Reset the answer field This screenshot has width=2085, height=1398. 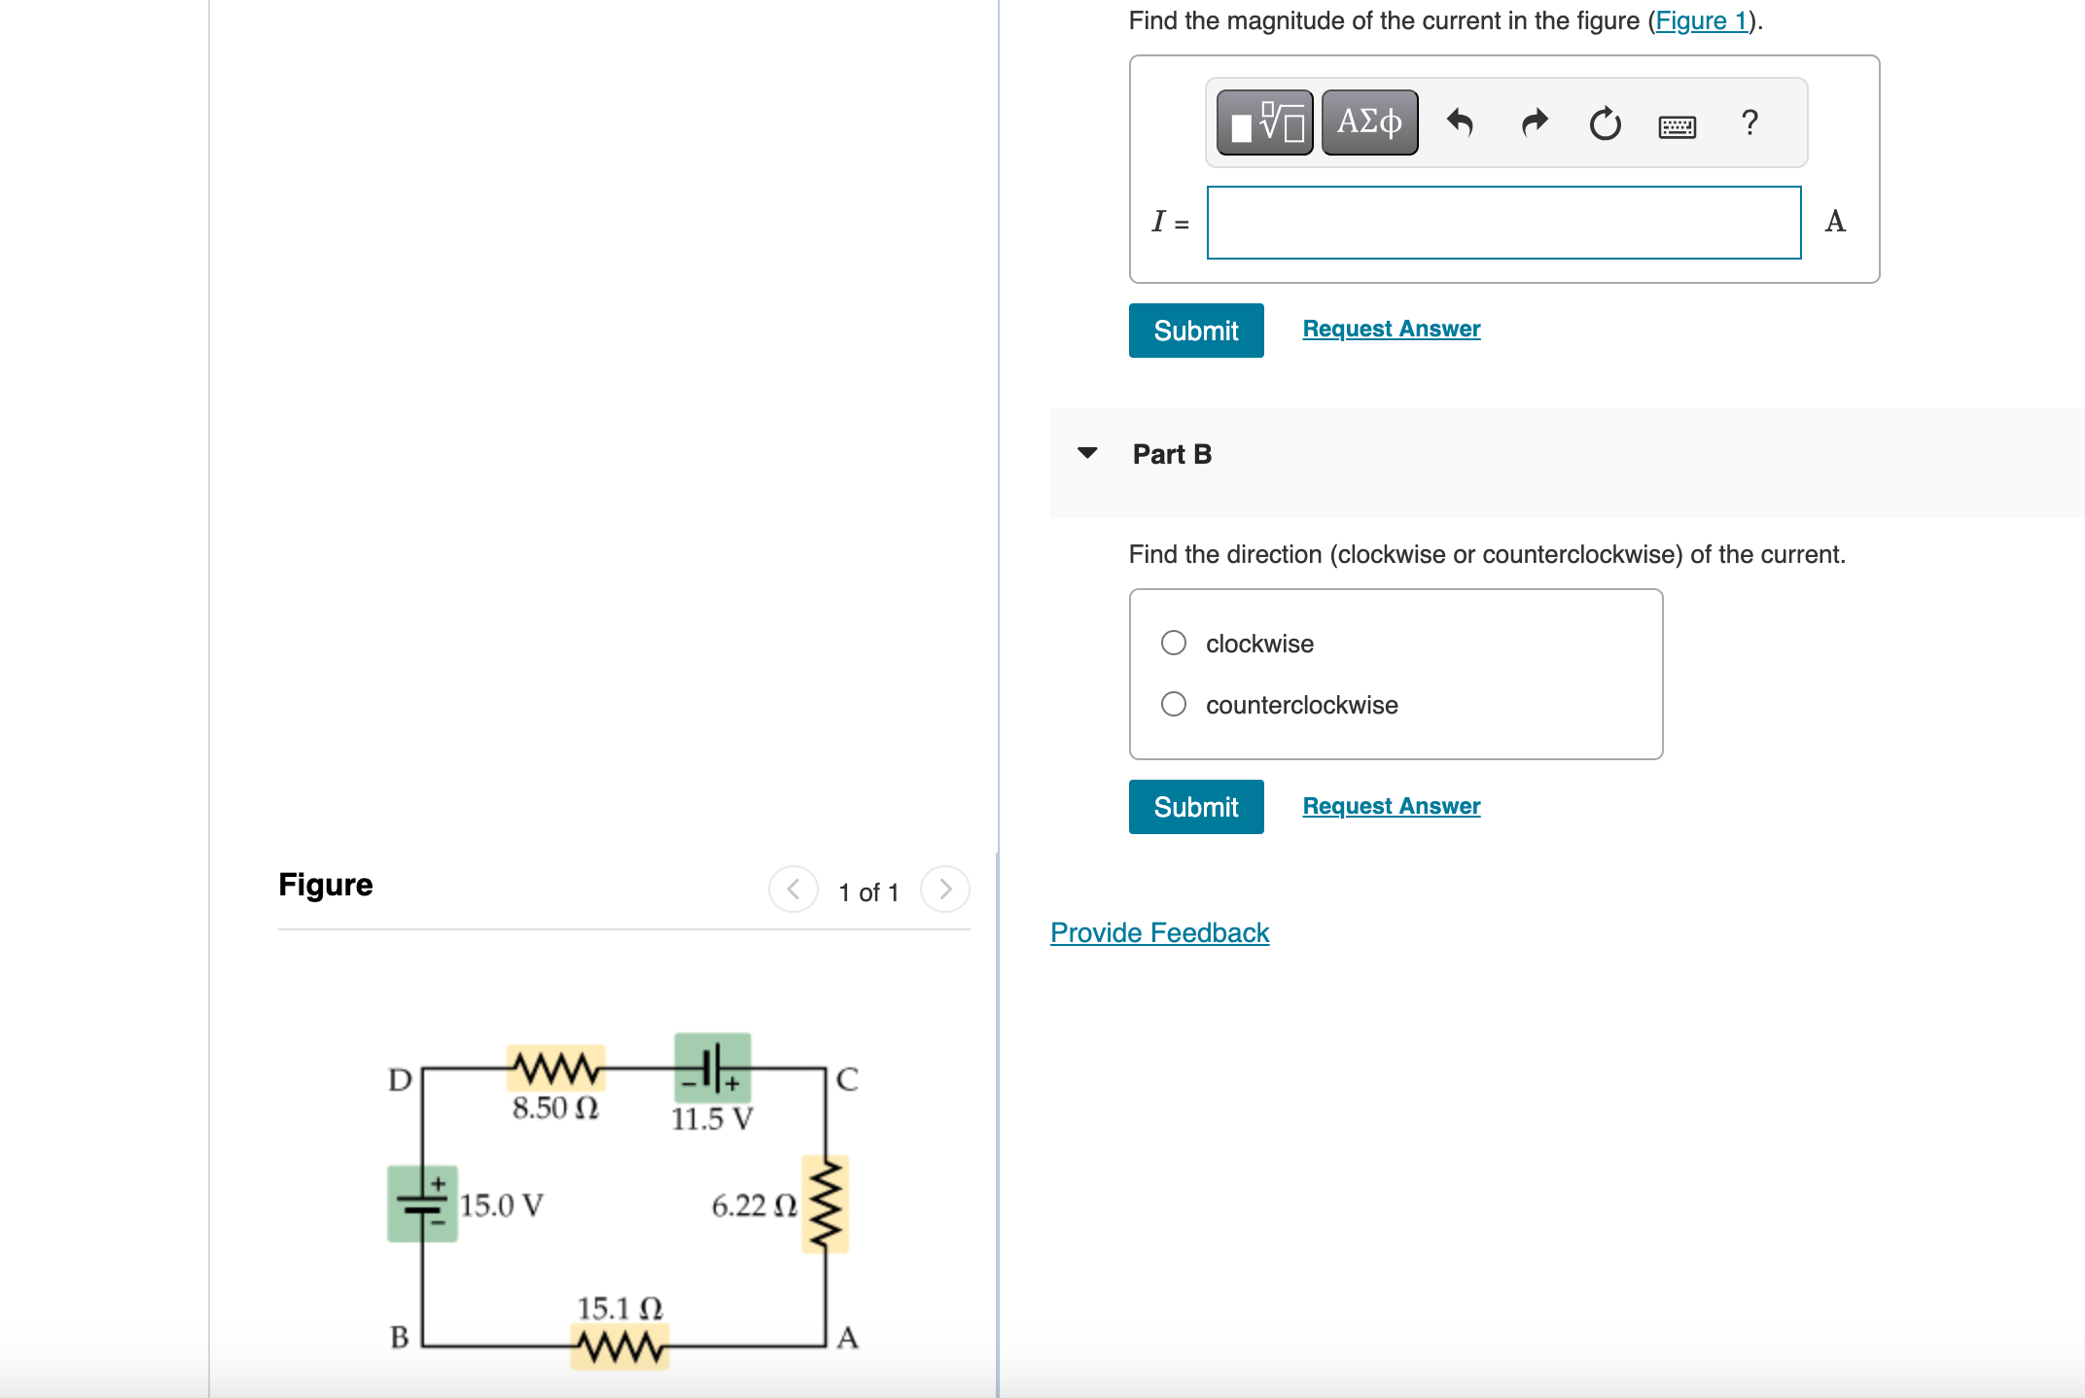(x=1605, y=122)
